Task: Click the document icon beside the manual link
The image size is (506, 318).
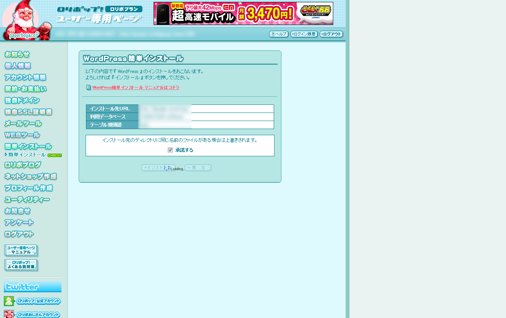Action: [89, 88]
